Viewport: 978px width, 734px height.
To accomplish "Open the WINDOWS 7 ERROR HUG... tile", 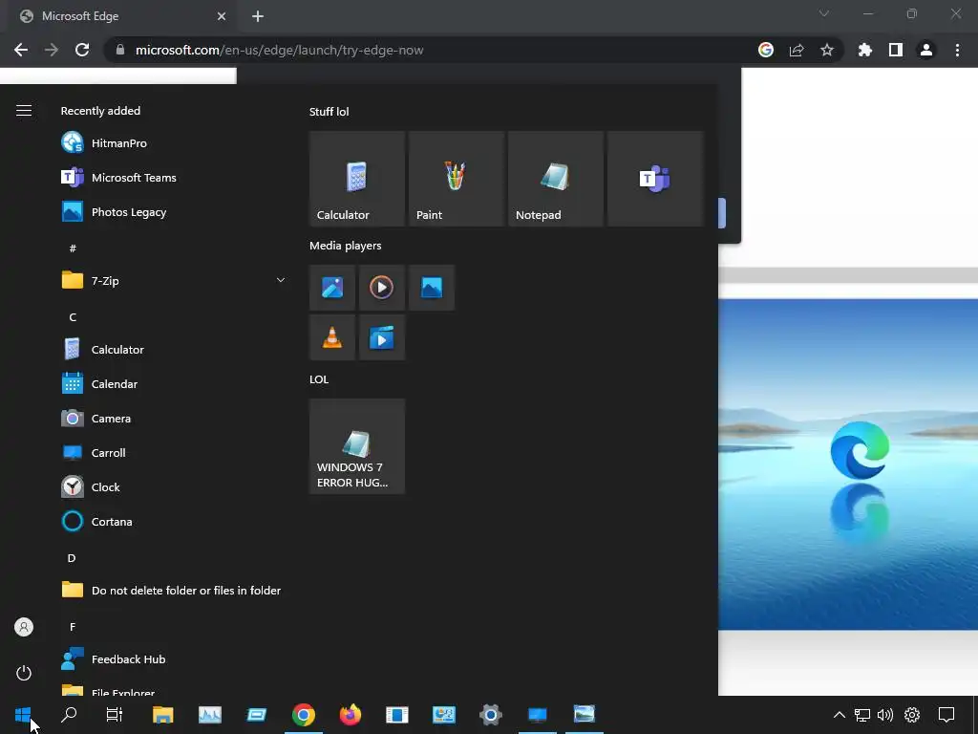I will coord(357,446).
